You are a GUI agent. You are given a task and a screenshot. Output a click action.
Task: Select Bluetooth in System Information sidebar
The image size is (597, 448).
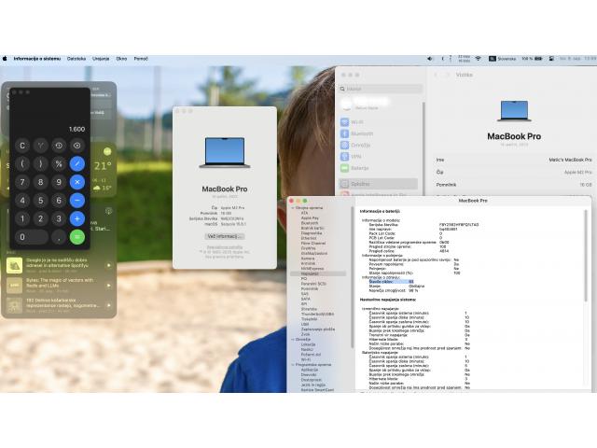(310, 223)
